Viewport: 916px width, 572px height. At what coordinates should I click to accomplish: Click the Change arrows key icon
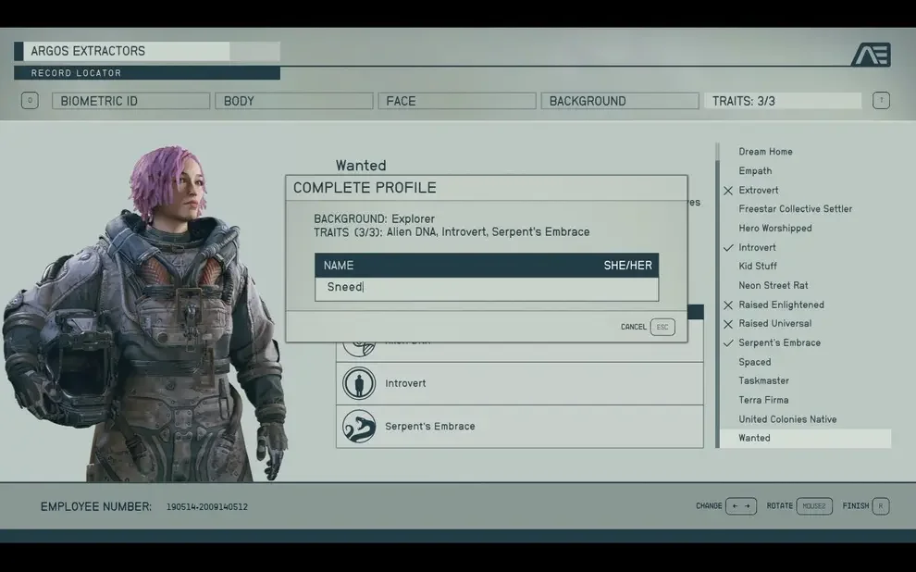[x=740, y=506]
